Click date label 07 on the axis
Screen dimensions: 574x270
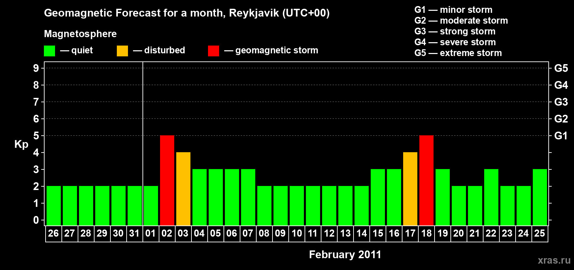pos(248,234)
